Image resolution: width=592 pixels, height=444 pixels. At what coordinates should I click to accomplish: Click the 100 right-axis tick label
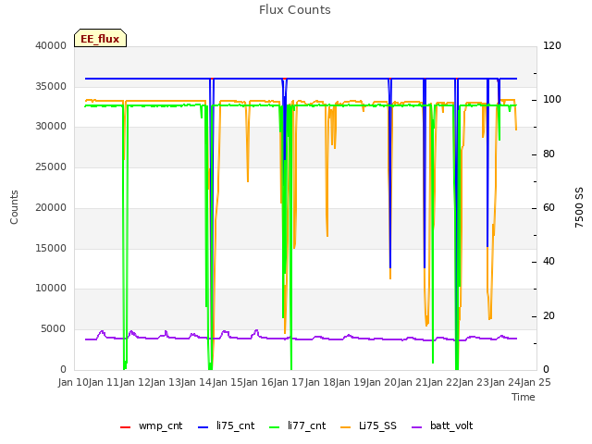click(x=552, y=100)
